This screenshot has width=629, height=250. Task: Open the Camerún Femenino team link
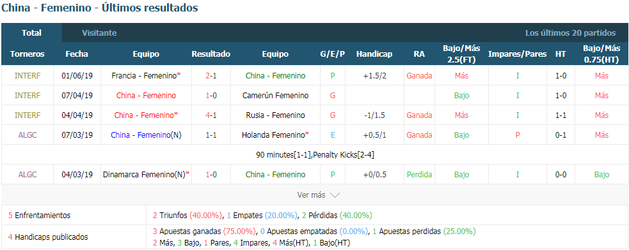point(275,96)
